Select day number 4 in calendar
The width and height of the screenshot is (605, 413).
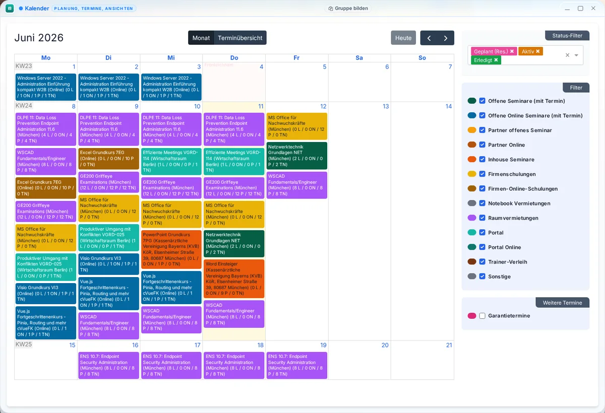click(261, 67)
